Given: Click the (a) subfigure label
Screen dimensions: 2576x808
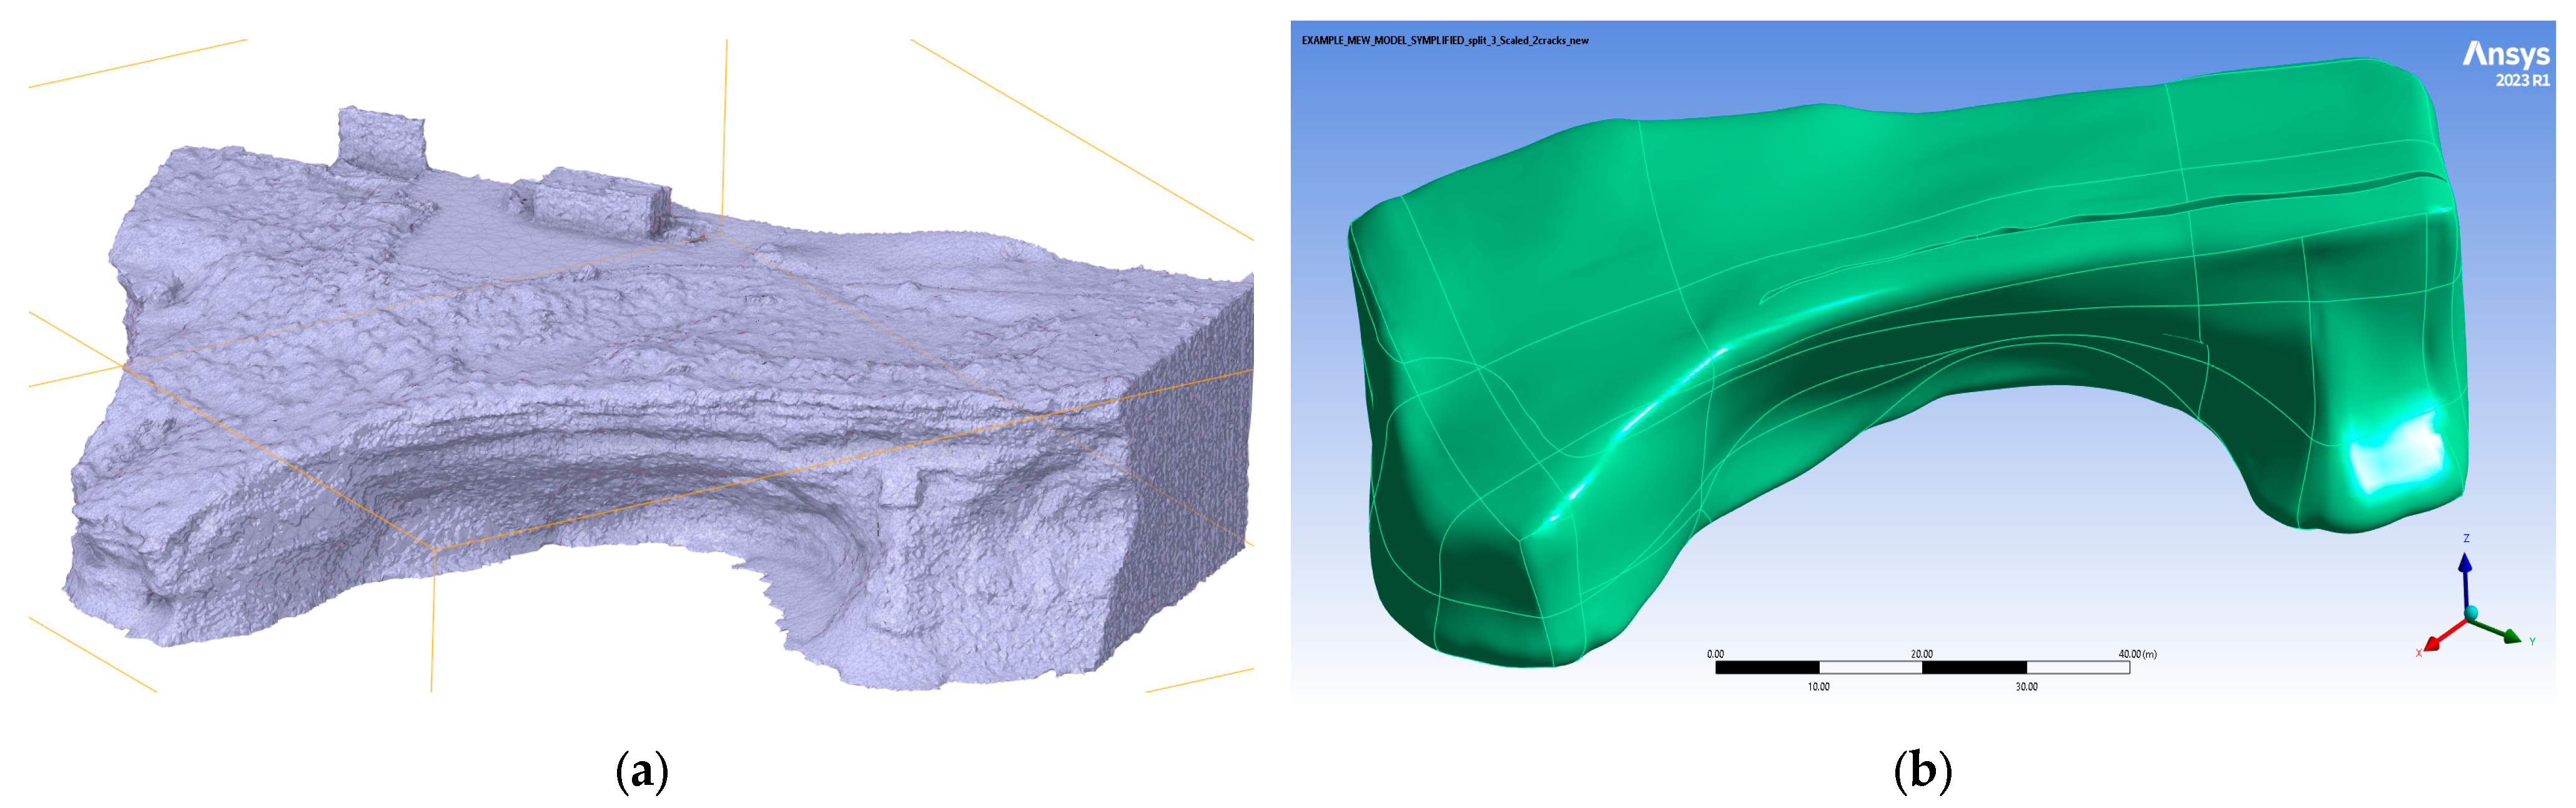Looking at the screenshot, I should (642, 772).
